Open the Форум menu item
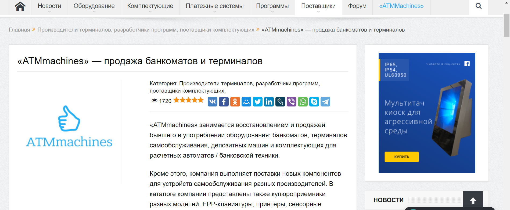Screen dimensions: 510x210 pos(357,6)
